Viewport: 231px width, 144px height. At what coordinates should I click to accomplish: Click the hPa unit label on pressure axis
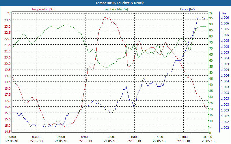pos(223,13)
